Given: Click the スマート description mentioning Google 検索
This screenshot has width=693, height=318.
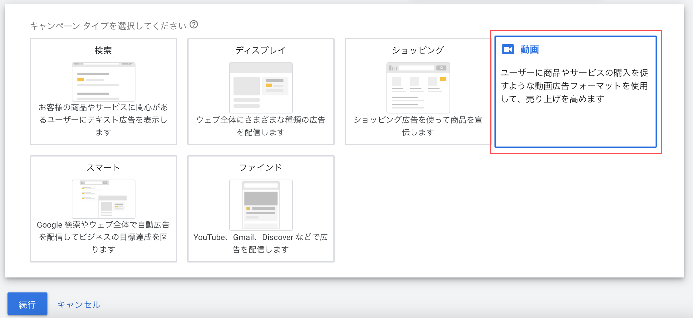Looking at the screenshot, I should (x=103, y=237).
